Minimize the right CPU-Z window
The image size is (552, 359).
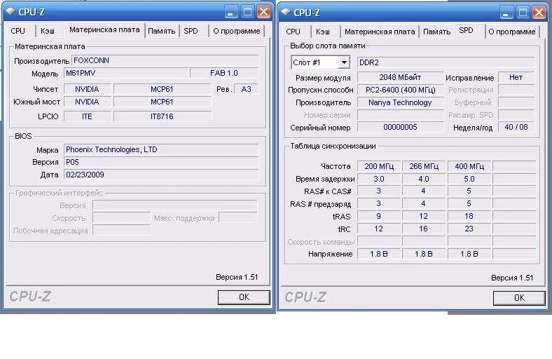pos(506,13)
